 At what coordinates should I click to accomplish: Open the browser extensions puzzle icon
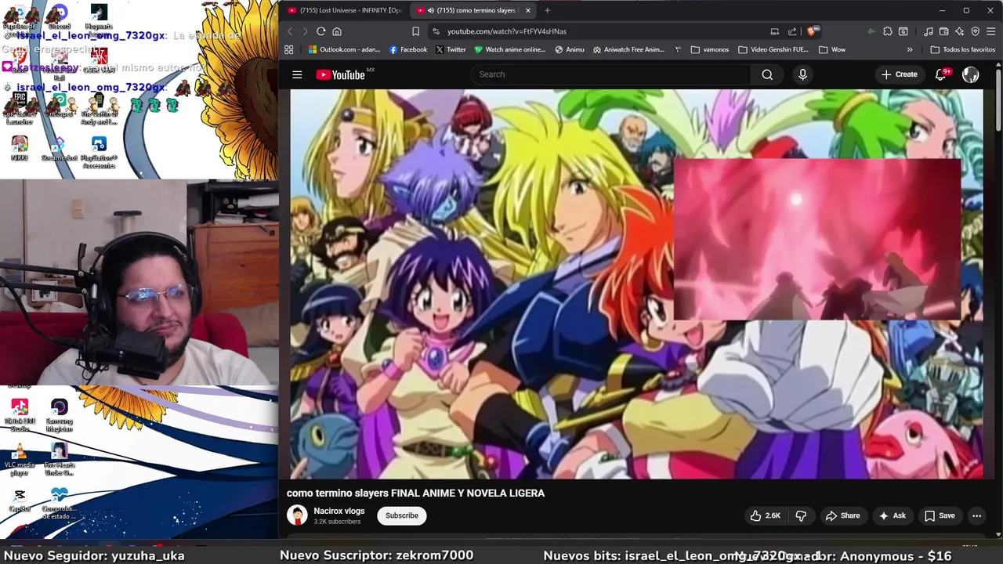click(887, 31)
